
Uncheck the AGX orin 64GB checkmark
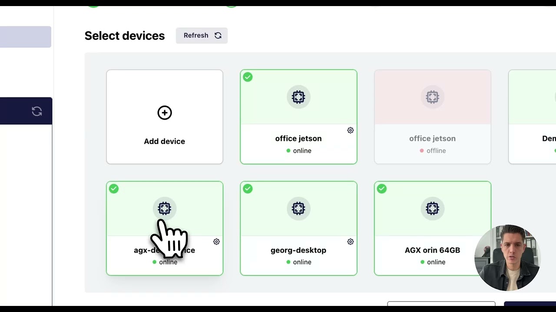[x=382, y=188]
